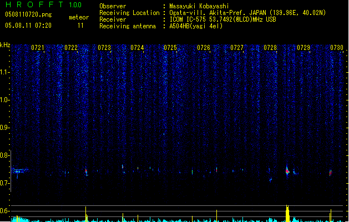This screenshot has width=349, height=222.
Task: Click the yellow power spike after 0726
Action: tap(216, 215)
